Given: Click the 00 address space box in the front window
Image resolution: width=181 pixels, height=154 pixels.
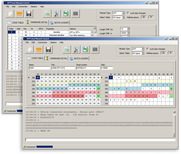Looking at the screenshot, I should point(163,53).
